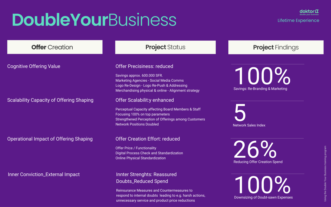
Task: Select the Project Status header box
Action: (x=165, y=47)
